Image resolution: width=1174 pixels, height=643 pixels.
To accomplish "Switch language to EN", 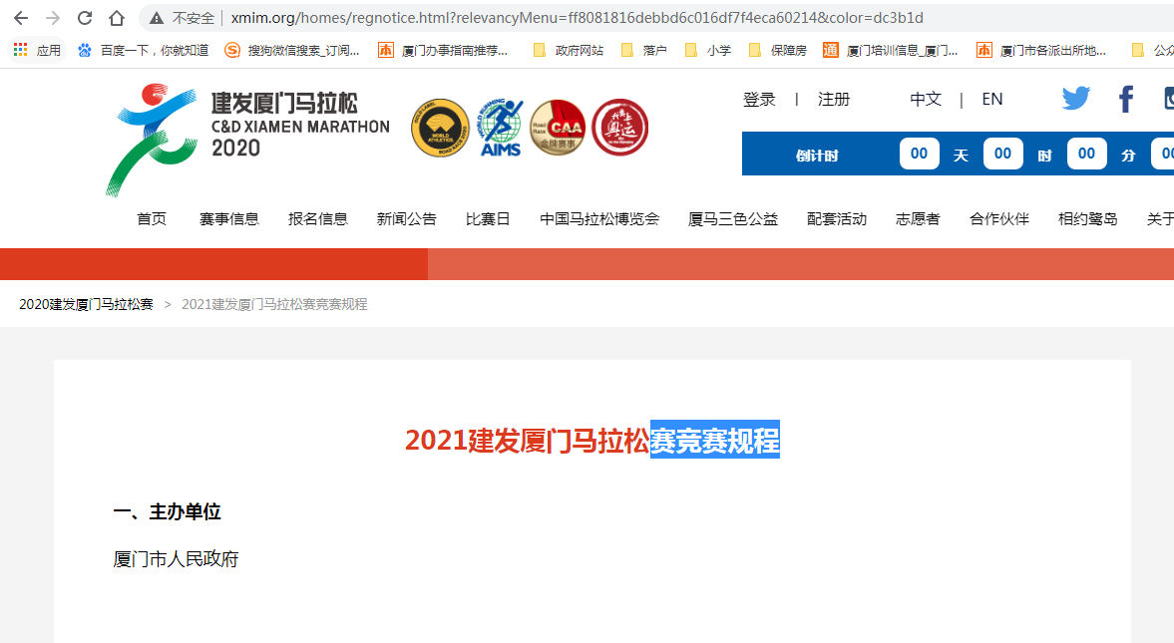I will click(x=992, y=100).
